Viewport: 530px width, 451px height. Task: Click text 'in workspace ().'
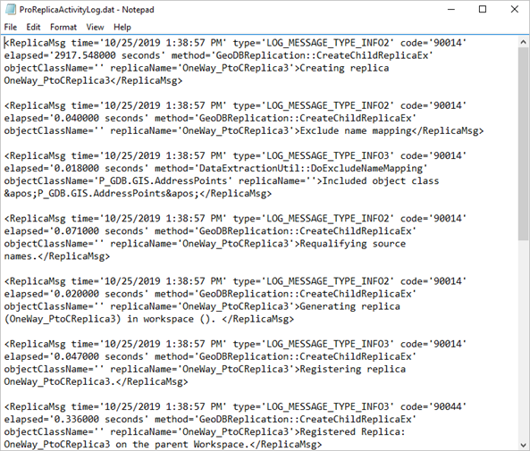(x=171, y=319)
